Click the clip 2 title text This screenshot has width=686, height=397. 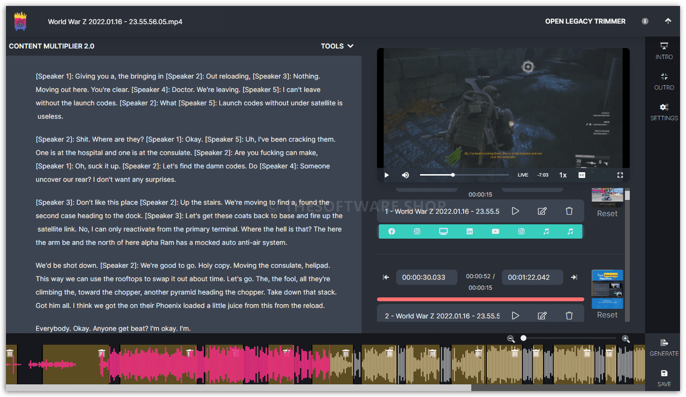click(442, 316)
